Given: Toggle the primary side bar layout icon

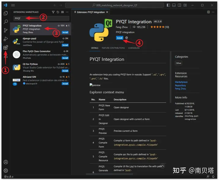Looking at the screenshot, I should pos(168,5).
